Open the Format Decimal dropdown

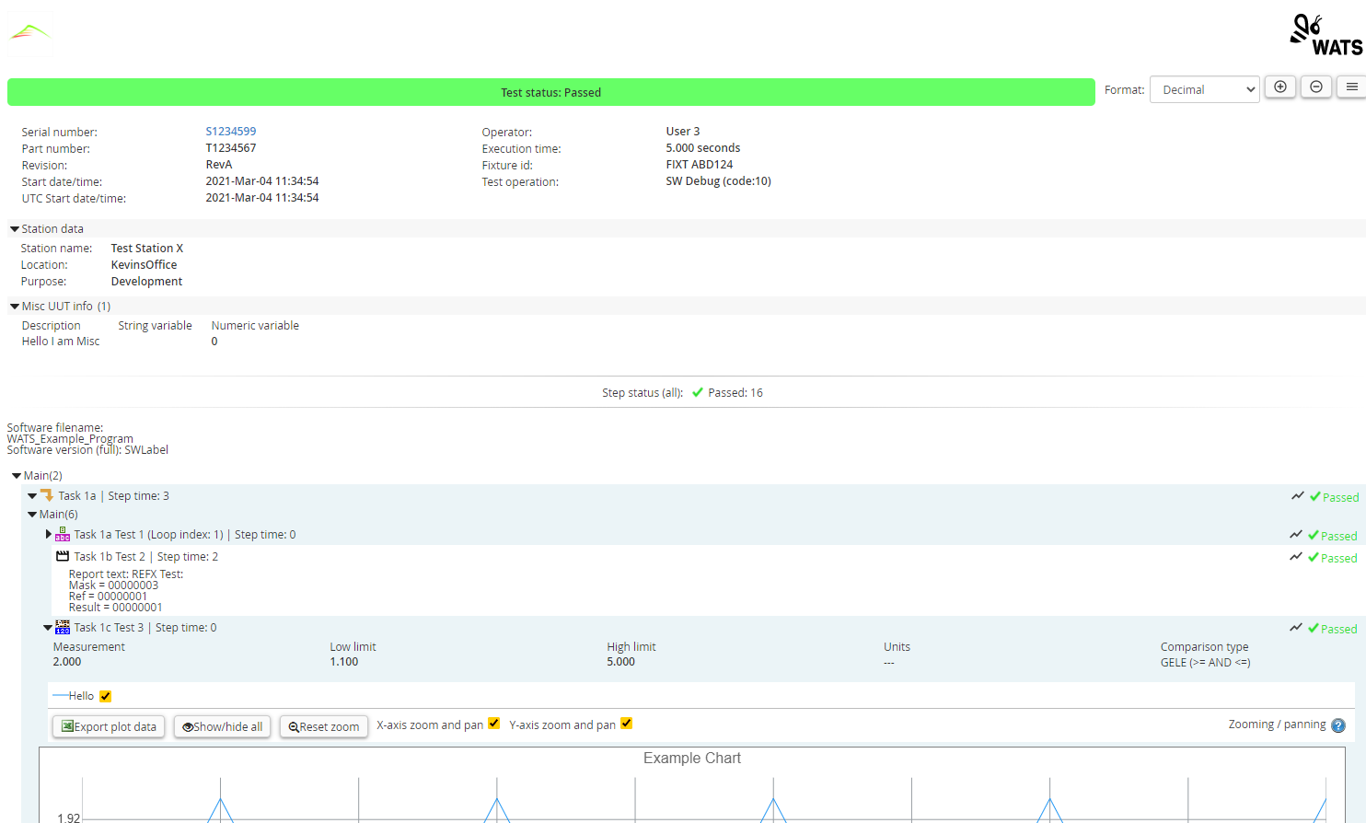(1204, 89)
